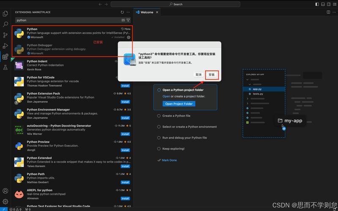Select the Python Indent extension

72,65
